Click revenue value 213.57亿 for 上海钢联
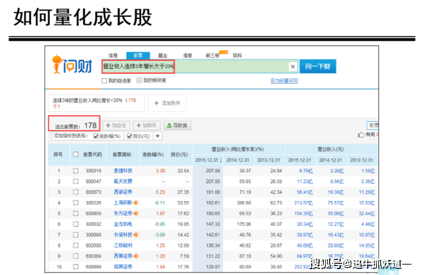Screen dimensions: 421x275 click(x=303, y=203)
